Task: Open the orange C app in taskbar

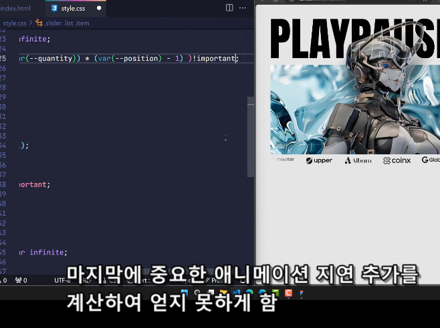Action: click(x=288, y=293)
